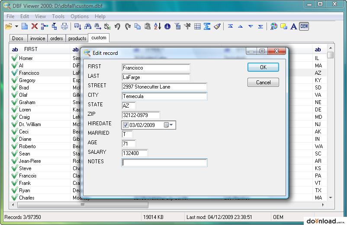Click the Undo arrow icon

click(118, 26)
